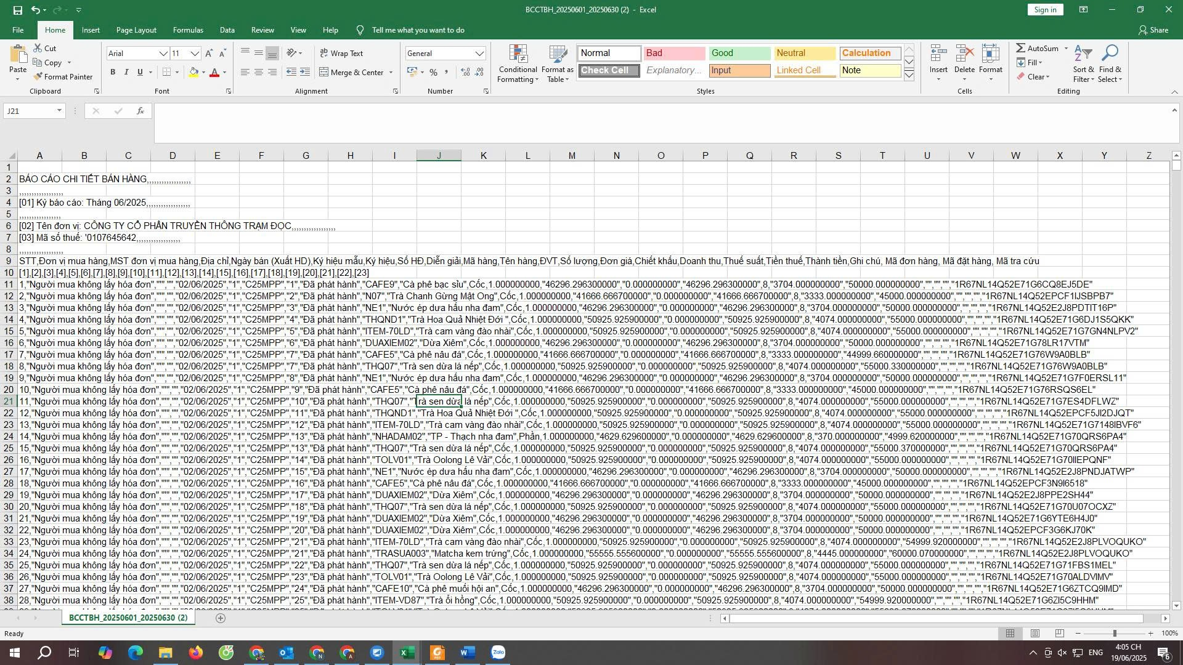Click the Increase Font Size icon
The image size is (1183, 665).
pyautogui.click(x=209, y=54)
